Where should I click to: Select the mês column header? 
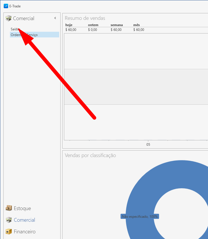(136, 25)
